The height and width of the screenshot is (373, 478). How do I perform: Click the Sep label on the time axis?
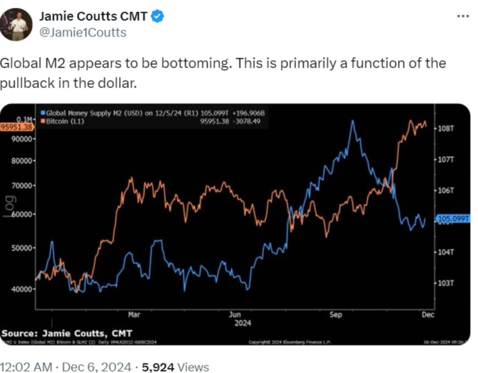(336, 315)
